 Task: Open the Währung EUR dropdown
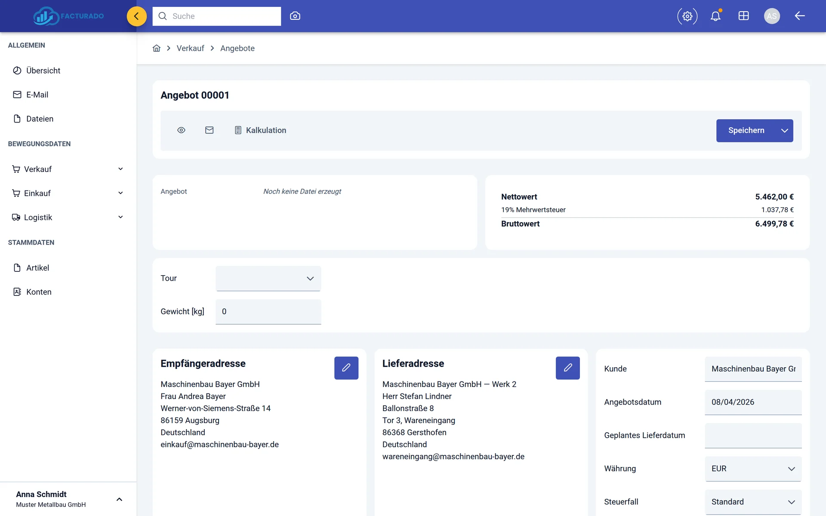[753, 469]
